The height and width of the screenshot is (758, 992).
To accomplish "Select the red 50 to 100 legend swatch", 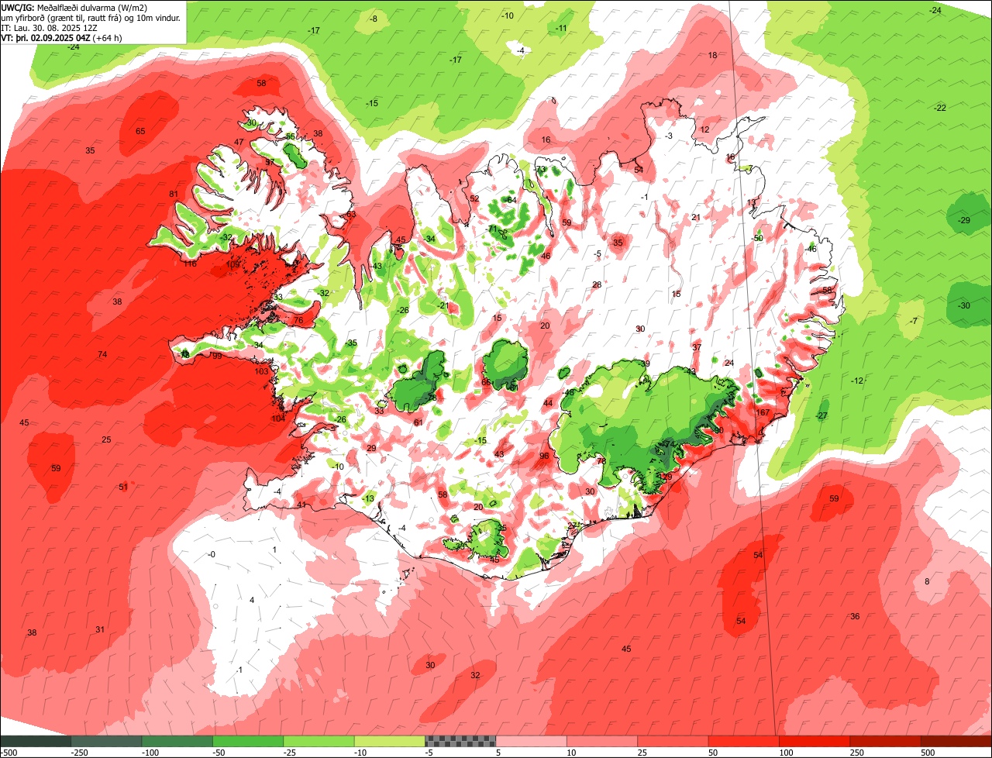I will tap(744, 740).
